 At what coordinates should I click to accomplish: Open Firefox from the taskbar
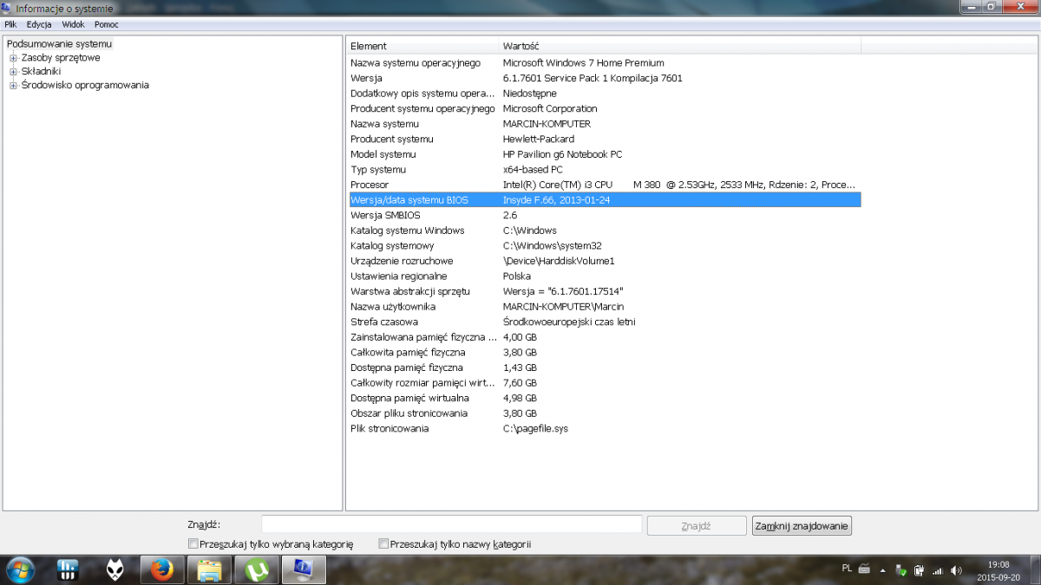point(162,569)
